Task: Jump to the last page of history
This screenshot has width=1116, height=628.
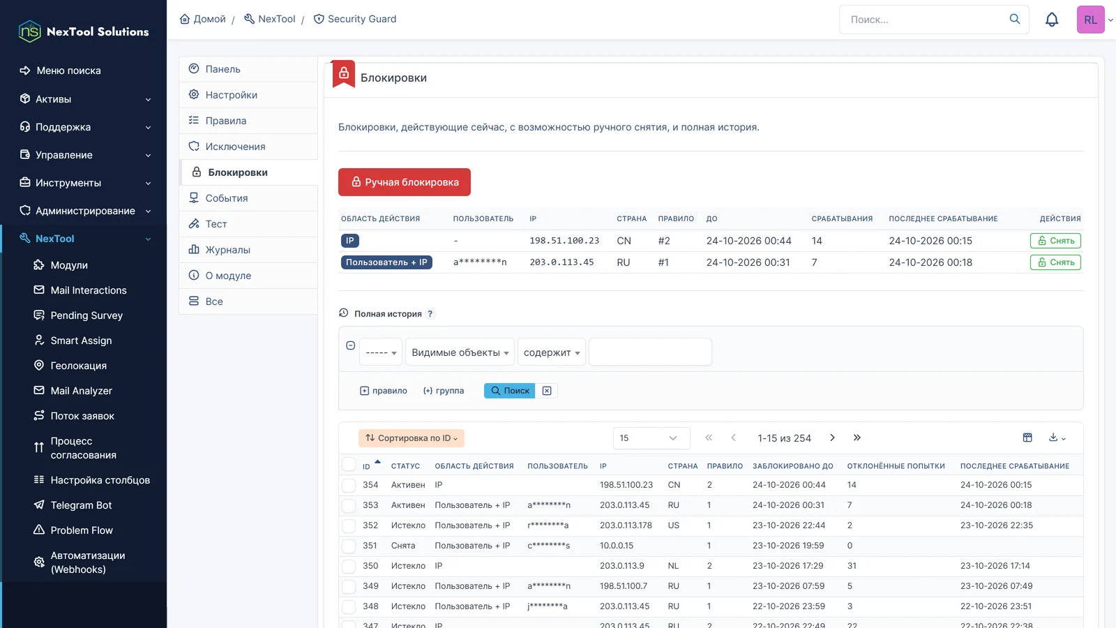Action: click(857, 438)
